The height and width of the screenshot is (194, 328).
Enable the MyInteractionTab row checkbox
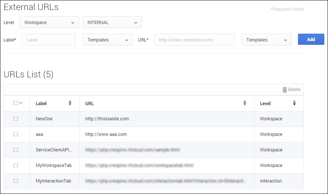(16, 181)
